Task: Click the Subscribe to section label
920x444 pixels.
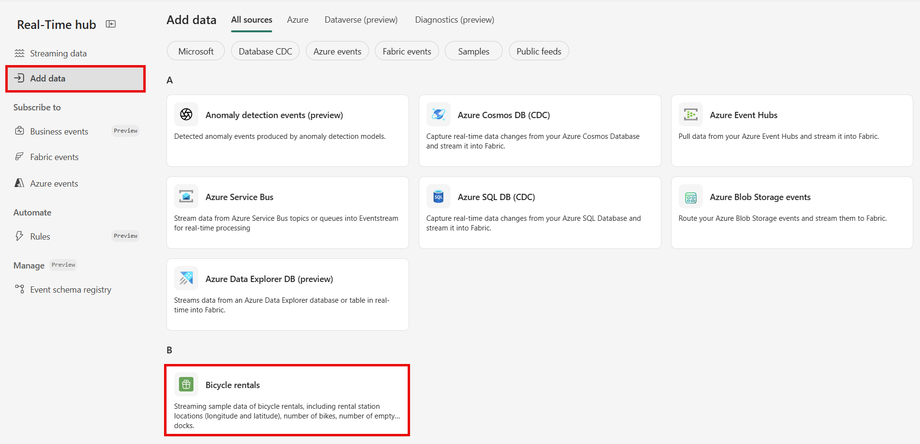Action: 37,108
